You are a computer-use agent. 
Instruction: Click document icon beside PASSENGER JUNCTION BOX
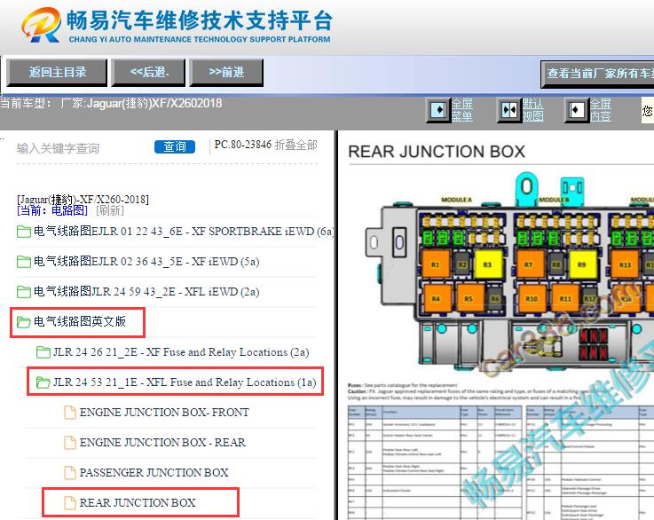69,472
